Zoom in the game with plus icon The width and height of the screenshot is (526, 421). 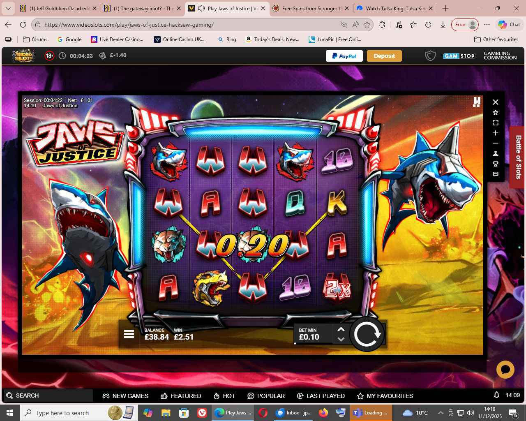[x=496, y=133]
